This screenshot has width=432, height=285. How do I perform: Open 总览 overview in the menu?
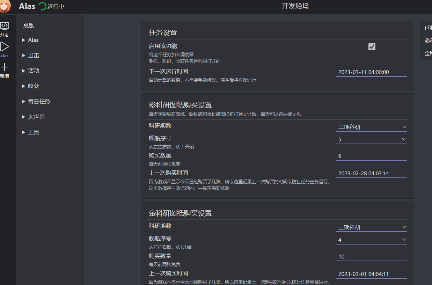(29, 25)
